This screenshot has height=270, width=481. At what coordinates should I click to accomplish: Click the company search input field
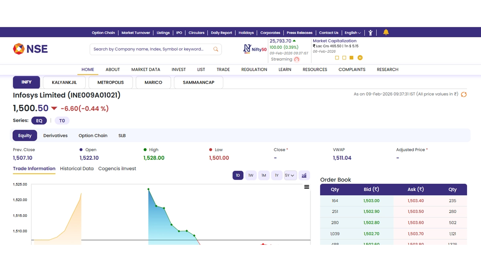[x=150, y=49]
